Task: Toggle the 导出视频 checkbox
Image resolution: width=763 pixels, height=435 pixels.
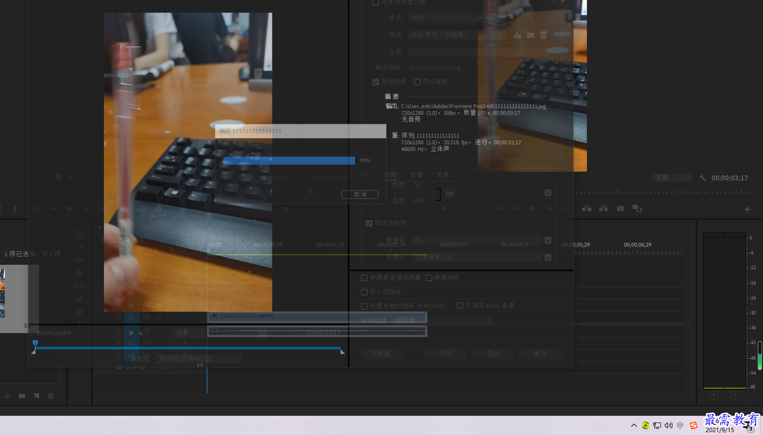Action: pos(376,82)
